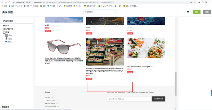Click the 添加块 add block link
The image size is (212, 110).
click(10, 42)
